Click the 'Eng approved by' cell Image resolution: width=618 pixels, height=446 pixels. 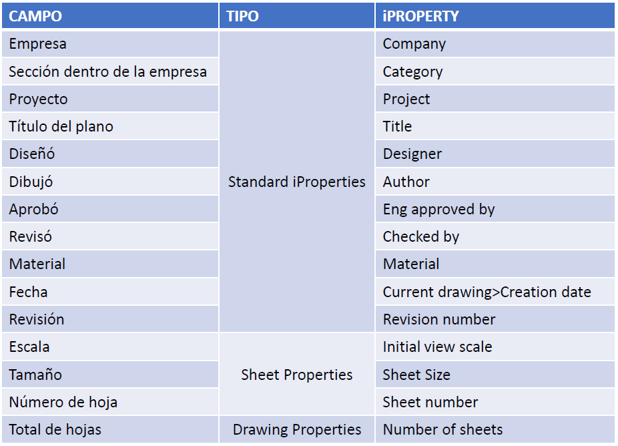(438, 209)
